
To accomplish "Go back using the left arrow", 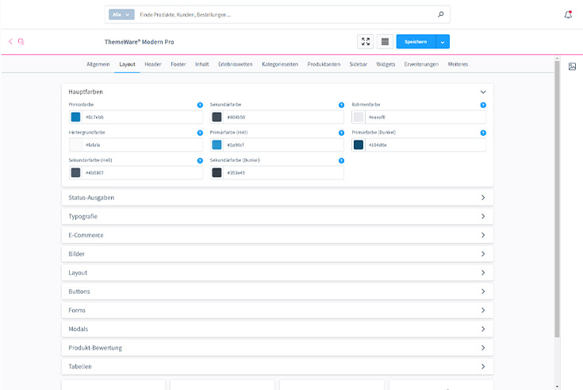I will tap(10, 41).
